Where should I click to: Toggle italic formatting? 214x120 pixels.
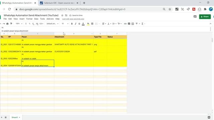pyautogui.click(x=76, y=24)
